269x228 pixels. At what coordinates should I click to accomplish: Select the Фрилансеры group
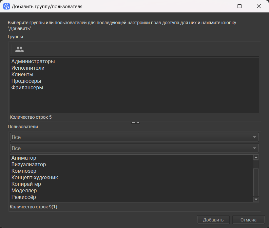(x=134, y=87)
